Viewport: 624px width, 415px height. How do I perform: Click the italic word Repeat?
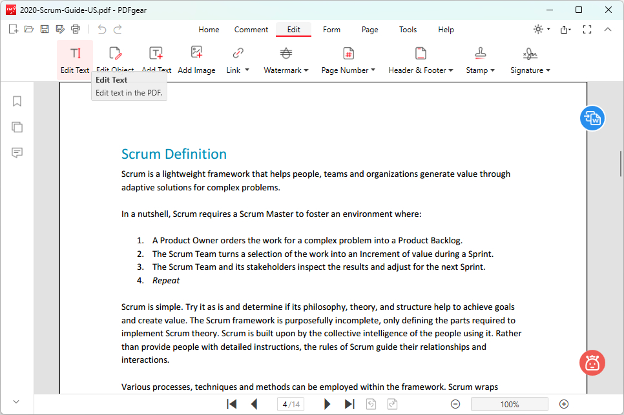click(166, 280)
